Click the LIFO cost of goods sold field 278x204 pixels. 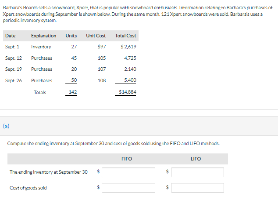coord(197,188)
